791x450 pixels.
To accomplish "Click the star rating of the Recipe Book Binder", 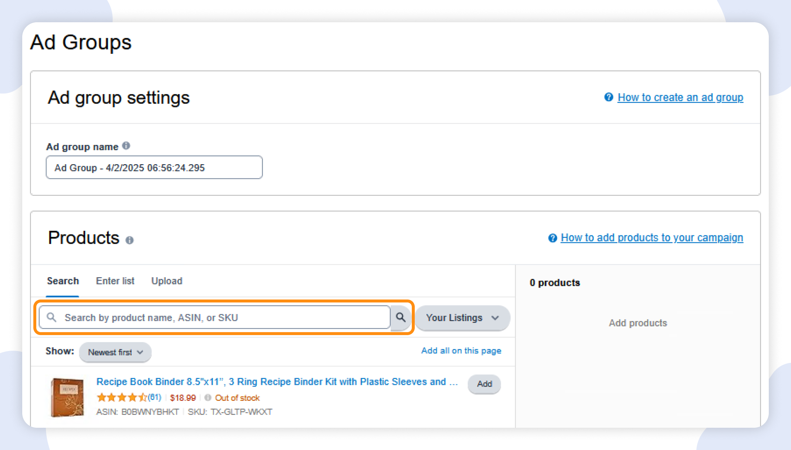I will click(121, 397).
